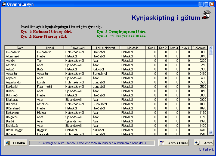Sort by Gata column header
The image size is (216, 156).
pos(20,48)
